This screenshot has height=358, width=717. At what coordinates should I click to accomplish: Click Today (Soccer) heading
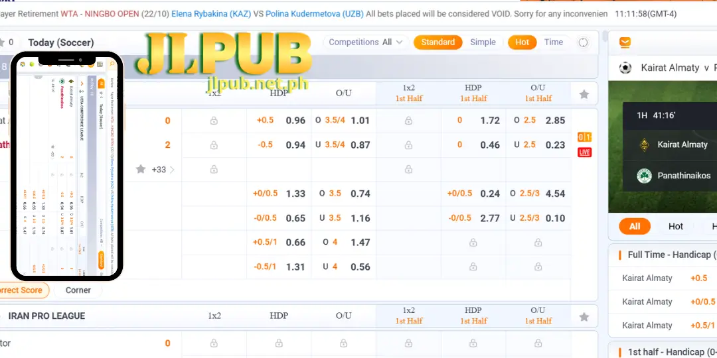click(x=61, y=42)
